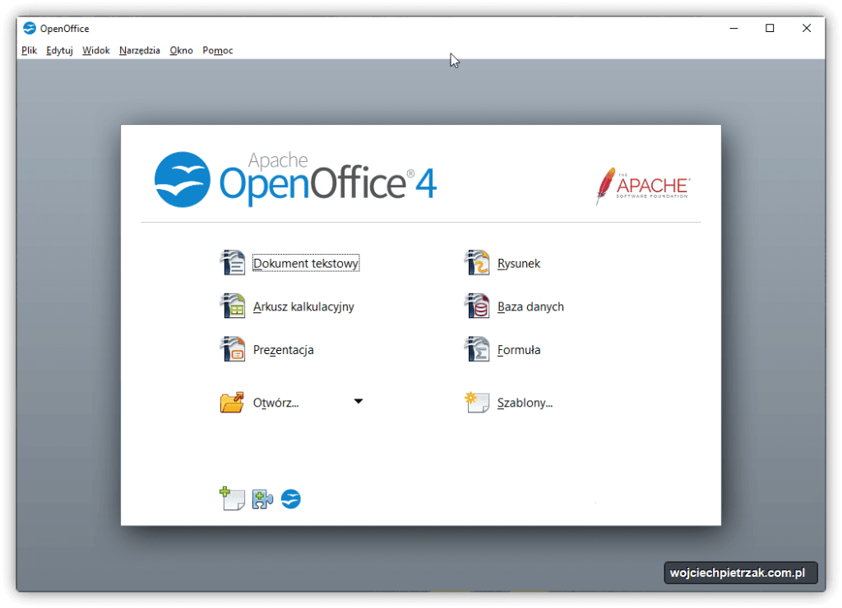Image resolution: width=842 pixels, height=608 pixels.
Task: Open the Pomoc help menu
Action: click(x=218, y=50)
